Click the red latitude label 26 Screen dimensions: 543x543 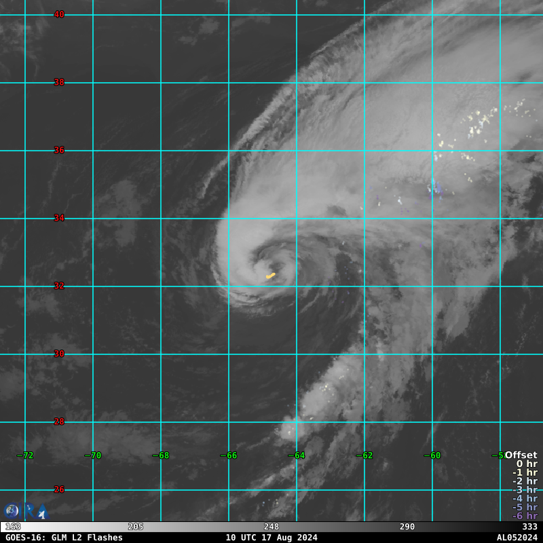pos(59,489)
